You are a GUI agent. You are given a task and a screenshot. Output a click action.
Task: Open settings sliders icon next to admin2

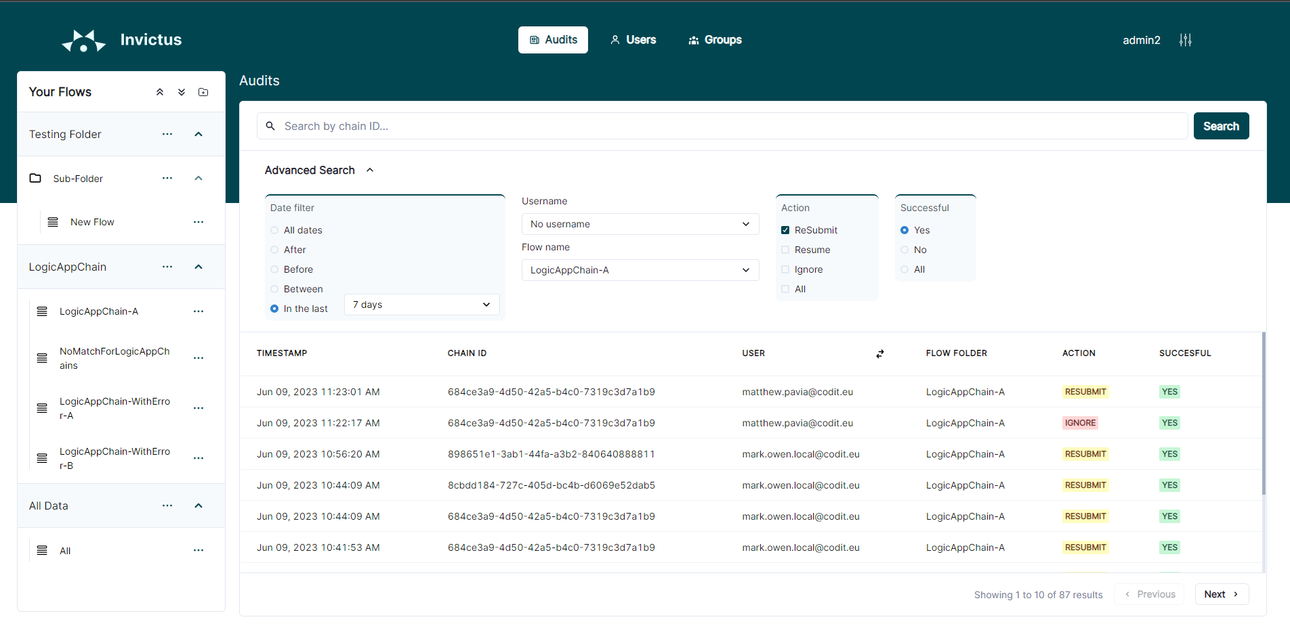[x=1185, y=40]
